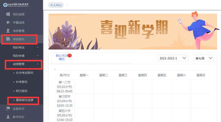This screenshot has height=122, width=221.
Task: Expand the 我的申请 submenu chevron
Action: click(x=38, y=56)
